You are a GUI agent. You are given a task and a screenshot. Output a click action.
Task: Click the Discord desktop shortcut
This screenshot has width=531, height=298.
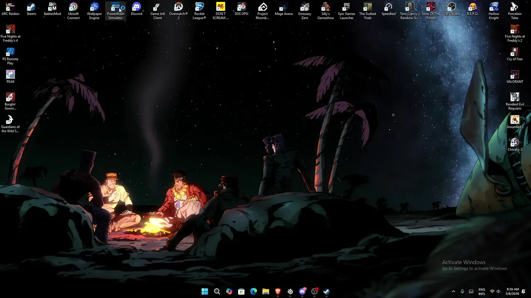(x=136, y=9)
